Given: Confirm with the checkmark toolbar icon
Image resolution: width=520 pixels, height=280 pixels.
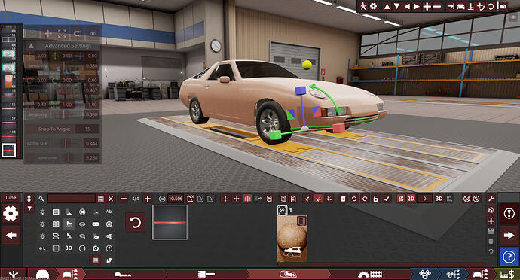Looking at the screenshot, I should pos(387,199).
